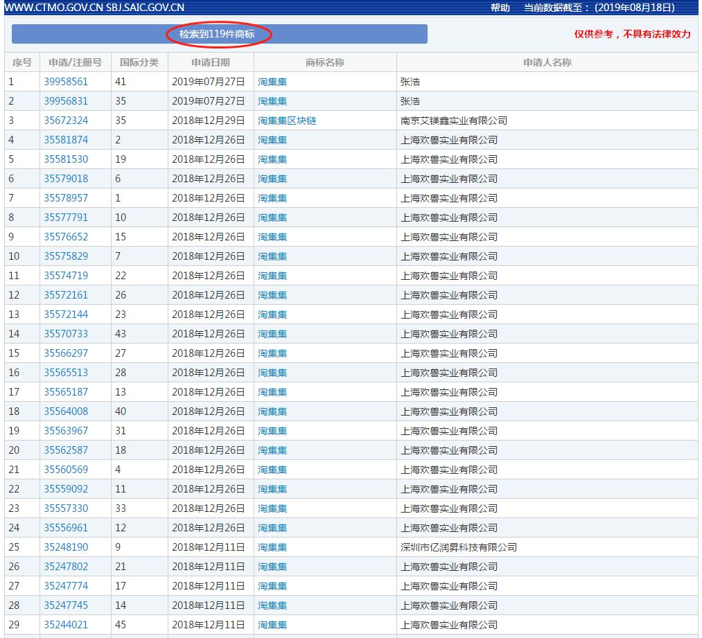Viewport: 702px width, 638px height.
Task: Open 淘集集 trademark name in row 4
Action: point(272,140)
